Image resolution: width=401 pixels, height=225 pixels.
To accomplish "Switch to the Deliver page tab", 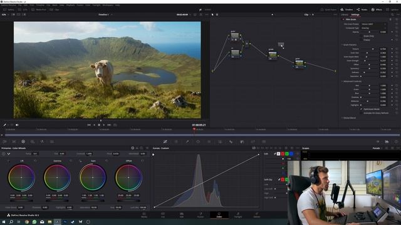I will pyautogui.click(x=257, y=215).
